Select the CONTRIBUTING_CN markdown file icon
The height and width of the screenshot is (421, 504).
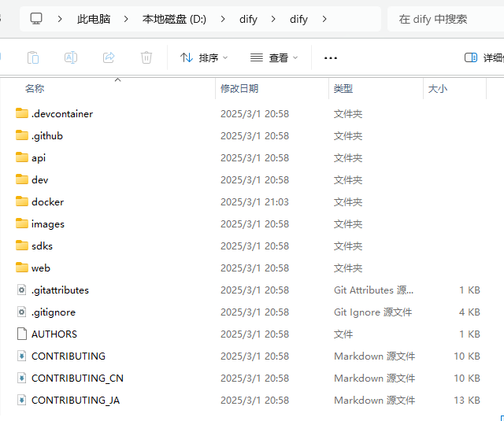point(21,378)
